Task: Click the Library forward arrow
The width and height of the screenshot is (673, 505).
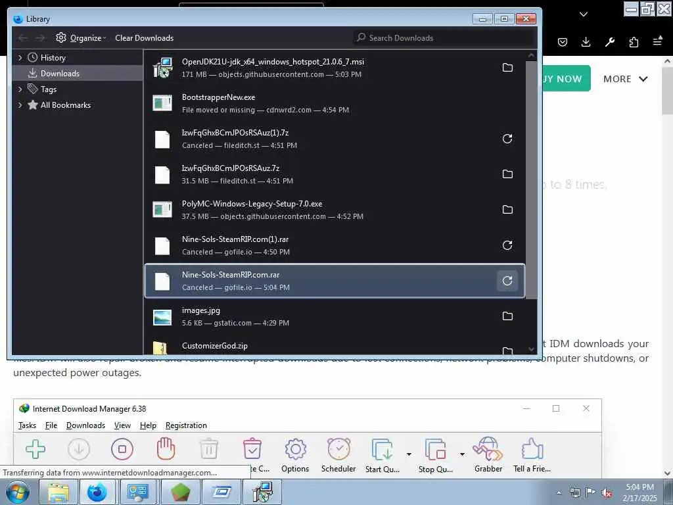Action: [x=40, y=38]
